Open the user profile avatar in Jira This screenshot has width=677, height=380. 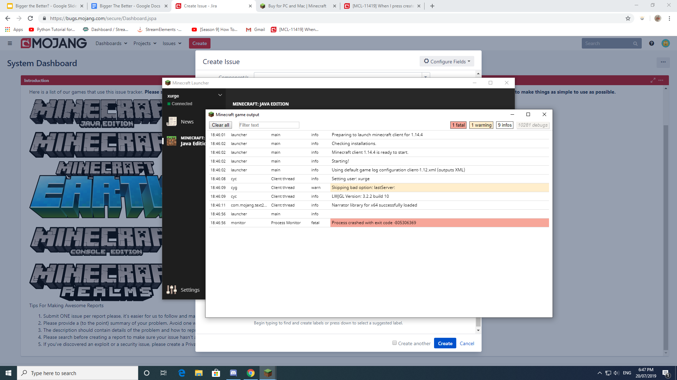coord(665,43)
